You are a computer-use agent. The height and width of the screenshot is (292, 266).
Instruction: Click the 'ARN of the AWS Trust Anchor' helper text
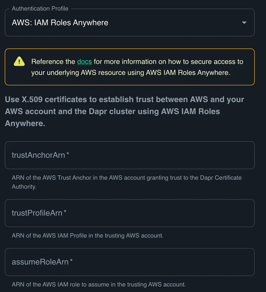point(126,178)
